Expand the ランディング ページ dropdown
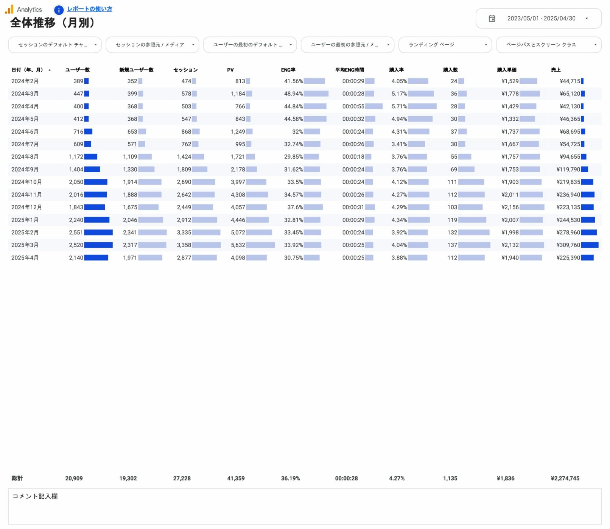Viewport: 610px width, 529px height. [x=445, y=45]
